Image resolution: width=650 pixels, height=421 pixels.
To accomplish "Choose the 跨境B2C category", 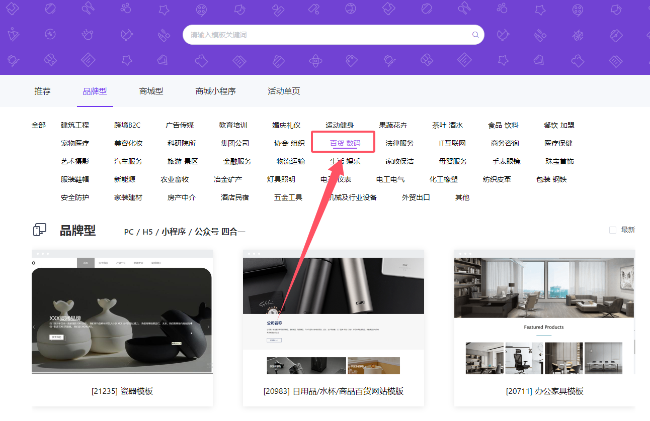I will (x=127, y=125).
